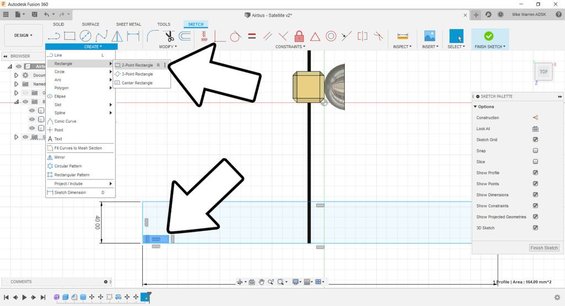Screen dimensions: 565x306
Task: Open the CONSTRAINTS dropdown menu
Action: click(x=290, y=47)
